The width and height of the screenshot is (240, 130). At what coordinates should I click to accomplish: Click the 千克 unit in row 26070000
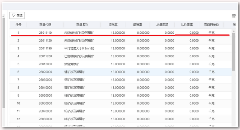tap(211, 111)
